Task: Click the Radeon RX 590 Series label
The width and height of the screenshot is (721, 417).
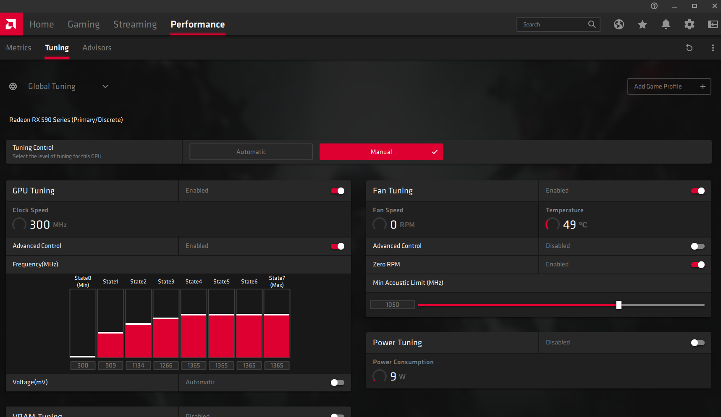Action: coord(66,120)
